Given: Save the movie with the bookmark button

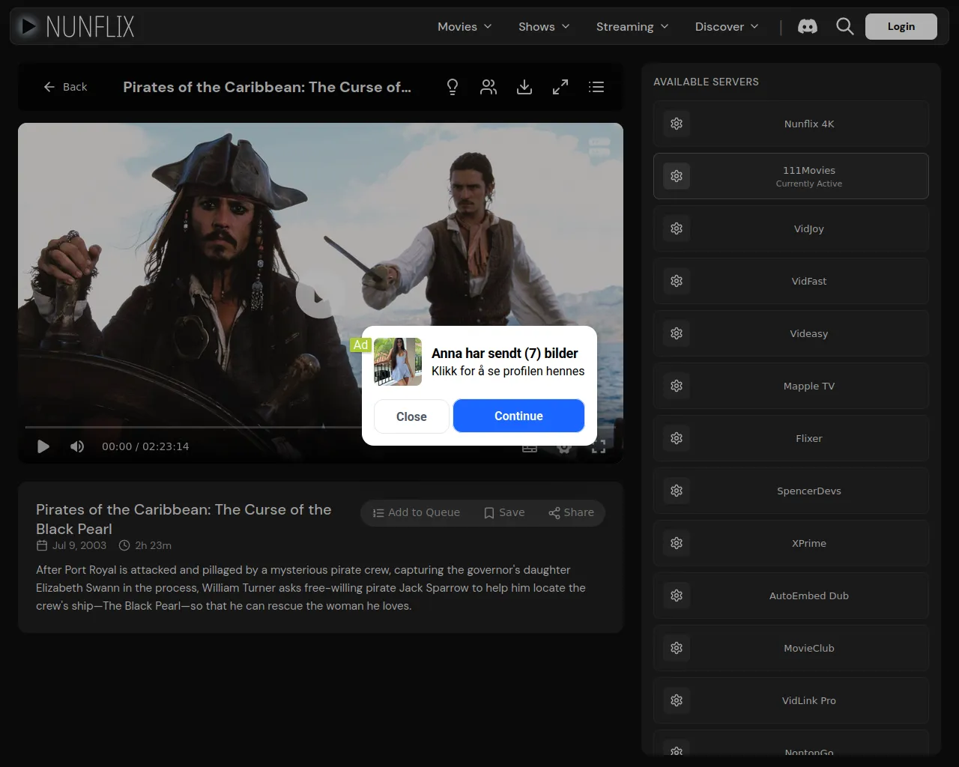Looking at the screenshot, I should pos(504,512).
